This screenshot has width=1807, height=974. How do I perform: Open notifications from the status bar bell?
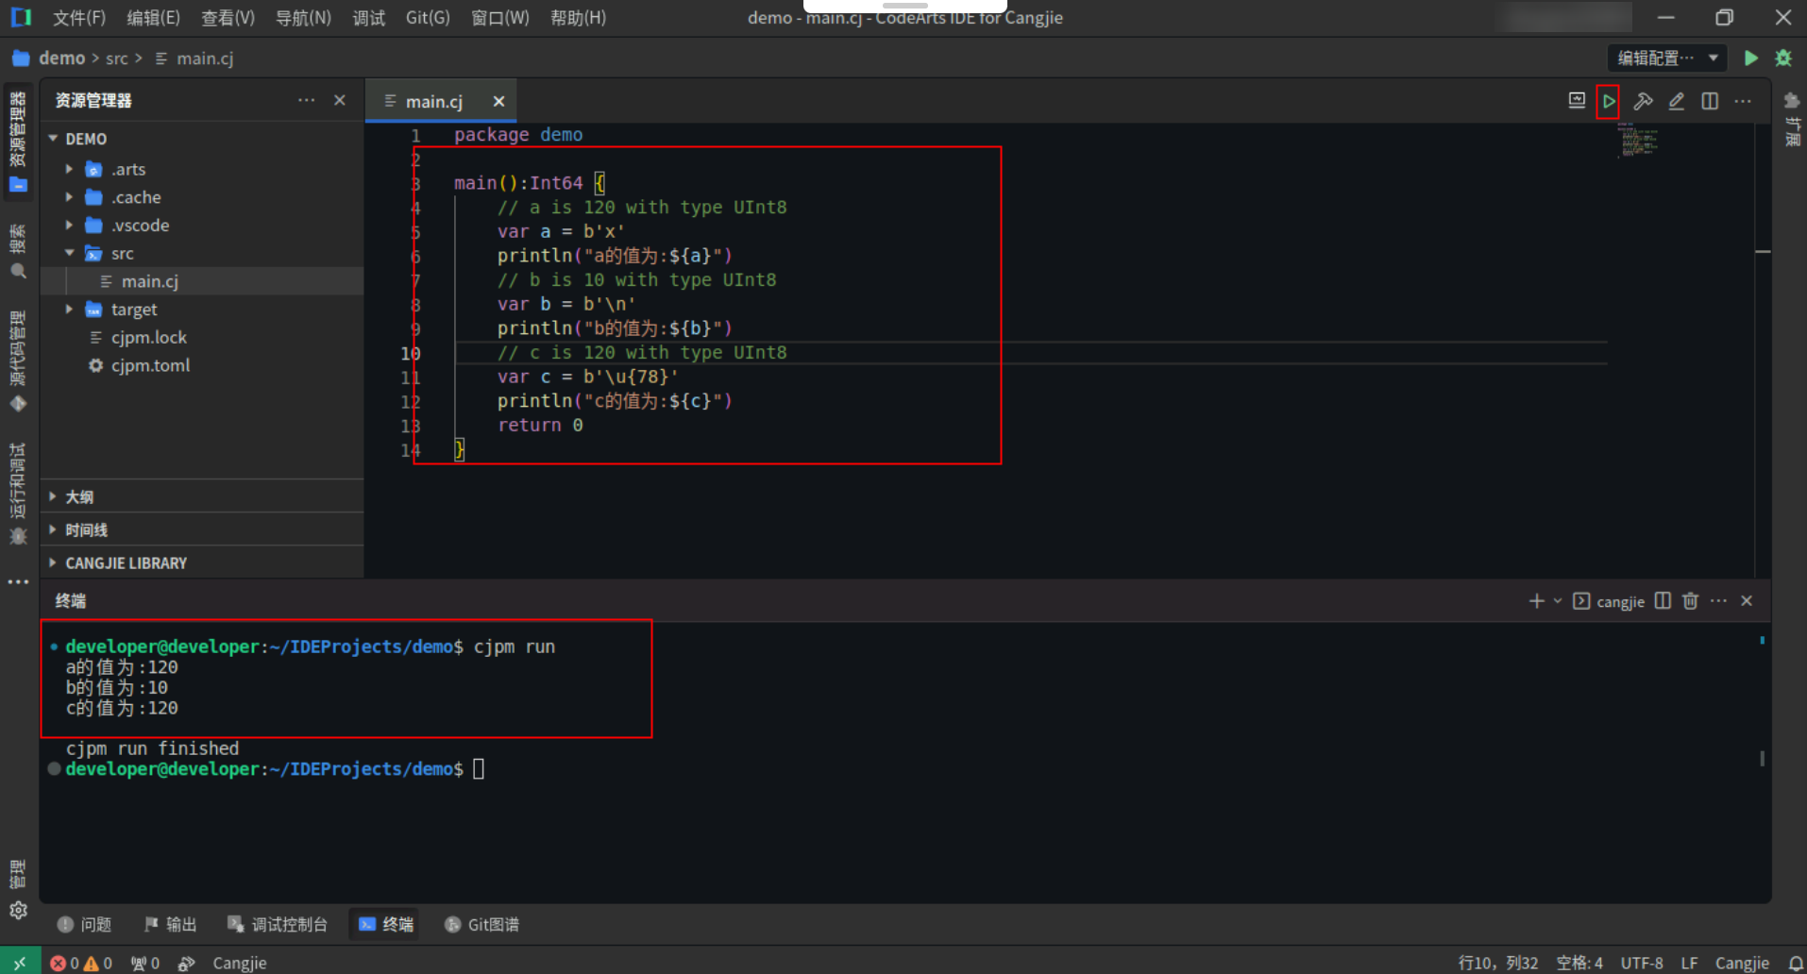click(1795, 963)
